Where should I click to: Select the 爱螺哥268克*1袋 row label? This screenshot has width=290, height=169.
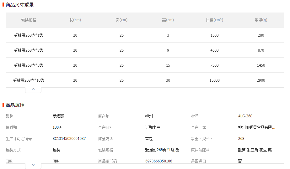pyautogui.click(x=29, y=35)
